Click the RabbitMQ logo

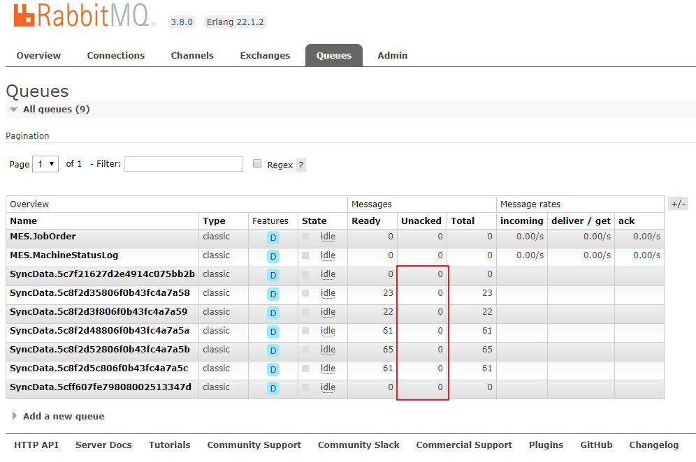85,15
